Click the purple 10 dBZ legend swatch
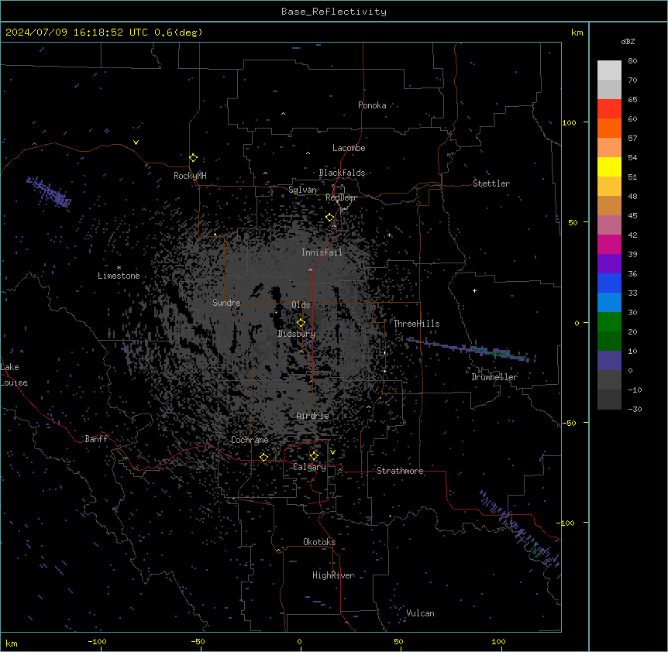Image resolution: width=668 pixels, height=652 pixels. coord(609,361)
